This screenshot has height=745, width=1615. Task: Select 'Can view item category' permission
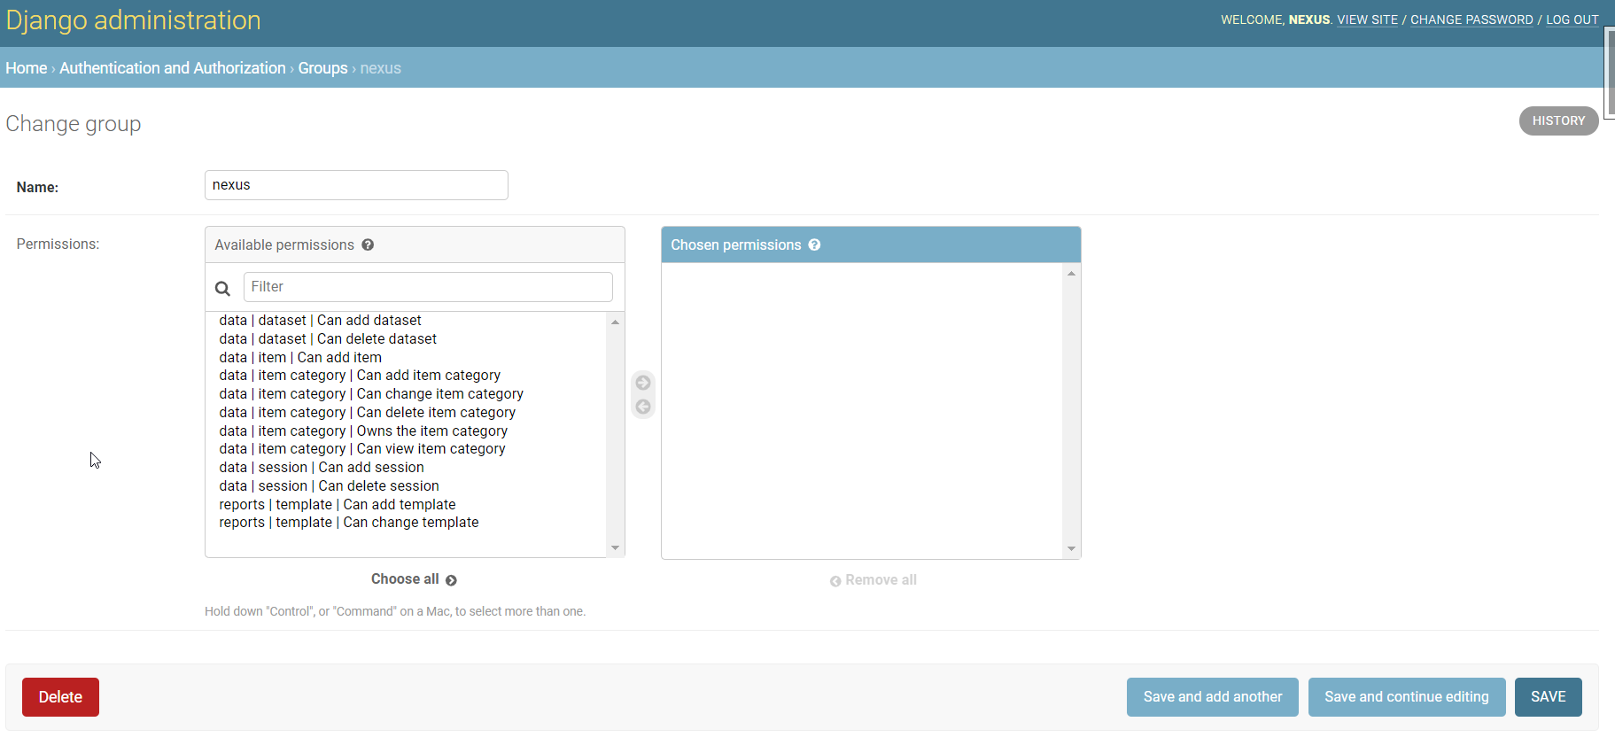coord(408,449)
